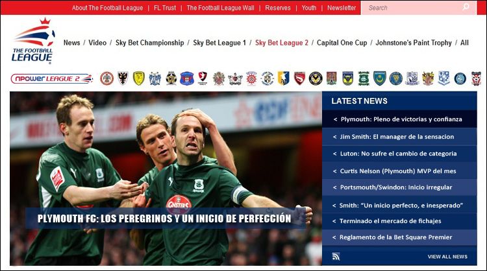Image resolution: width=487 pixels, height=271 pixels.
Task: Open the Carlisle United blue crest
Action: click(187, 78)
